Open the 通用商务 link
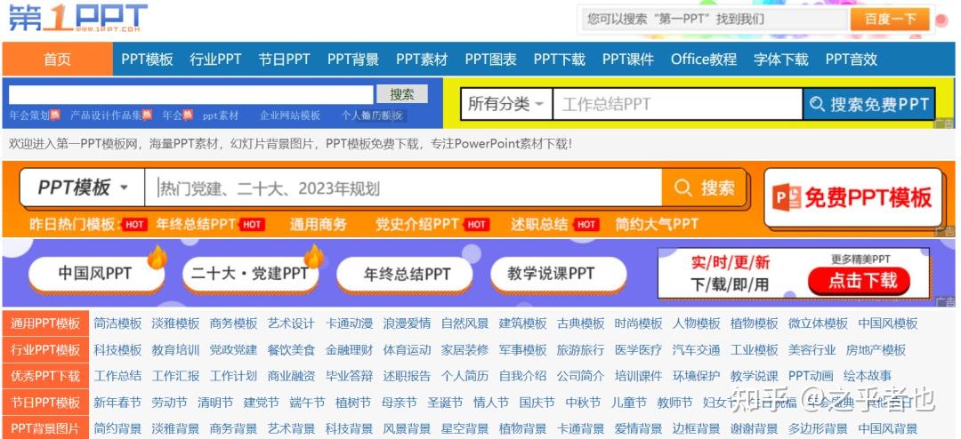 [x=318, y=224]
